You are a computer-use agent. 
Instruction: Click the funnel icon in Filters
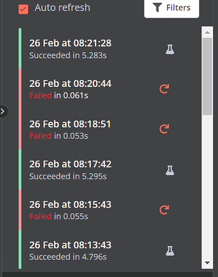click(157, 8)
